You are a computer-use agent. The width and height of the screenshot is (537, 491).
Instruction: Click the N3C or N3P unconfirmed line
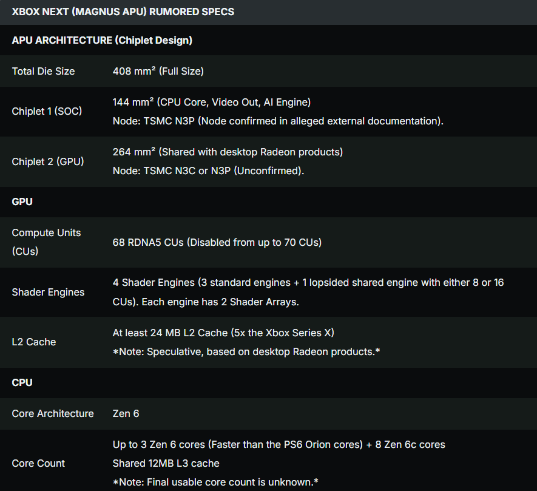pos(208,171)
